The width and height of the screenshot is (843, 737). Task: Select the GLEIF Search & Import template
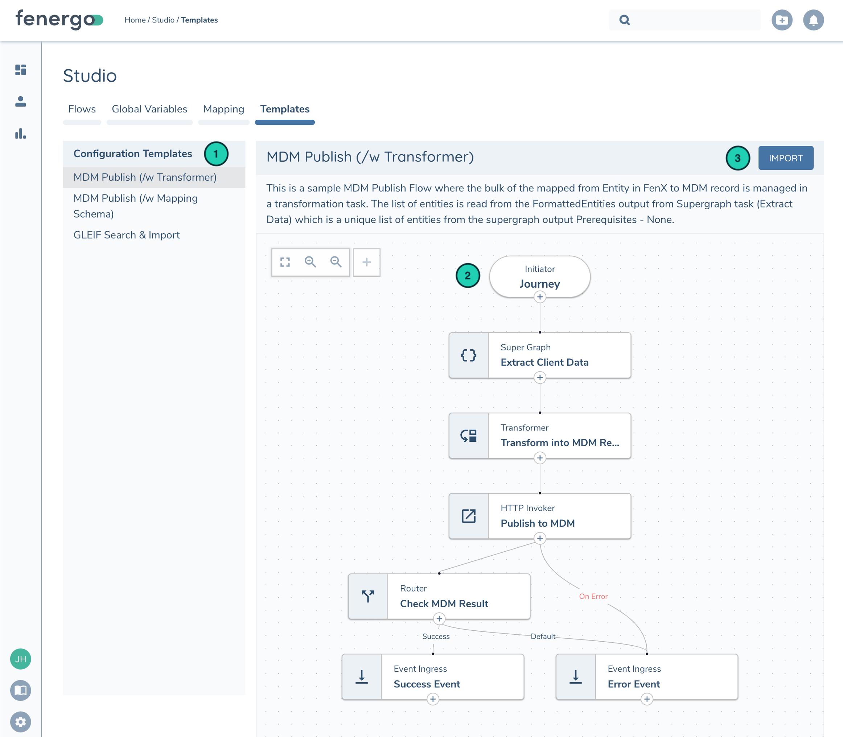tap(127, 235)
